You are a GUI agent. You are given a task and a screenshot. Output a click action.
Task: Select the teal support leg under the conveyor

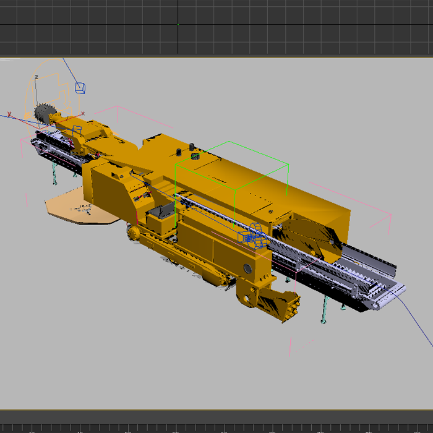(x=325, y=309)
